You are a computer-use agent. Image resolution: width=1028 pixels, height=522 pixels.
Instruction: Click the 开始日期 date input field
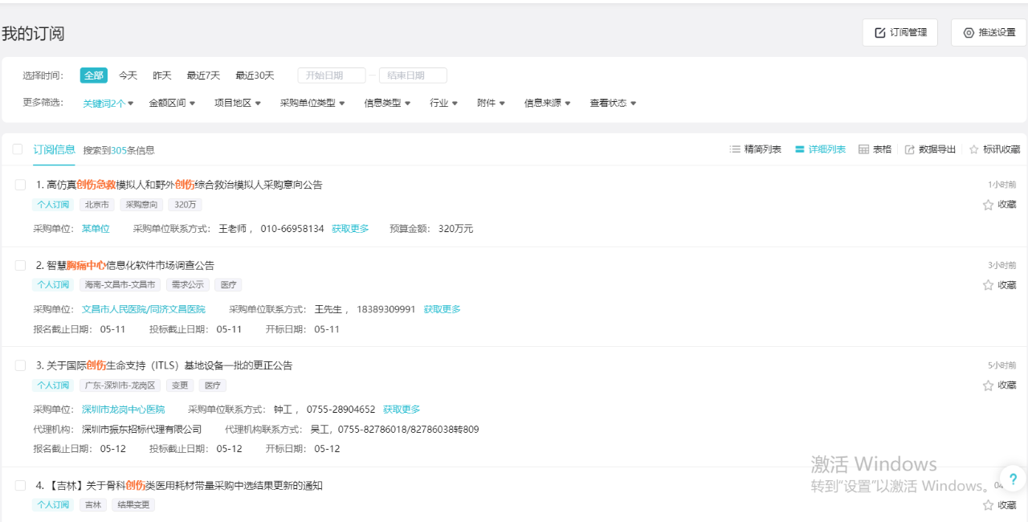click(x=331, y=75)
